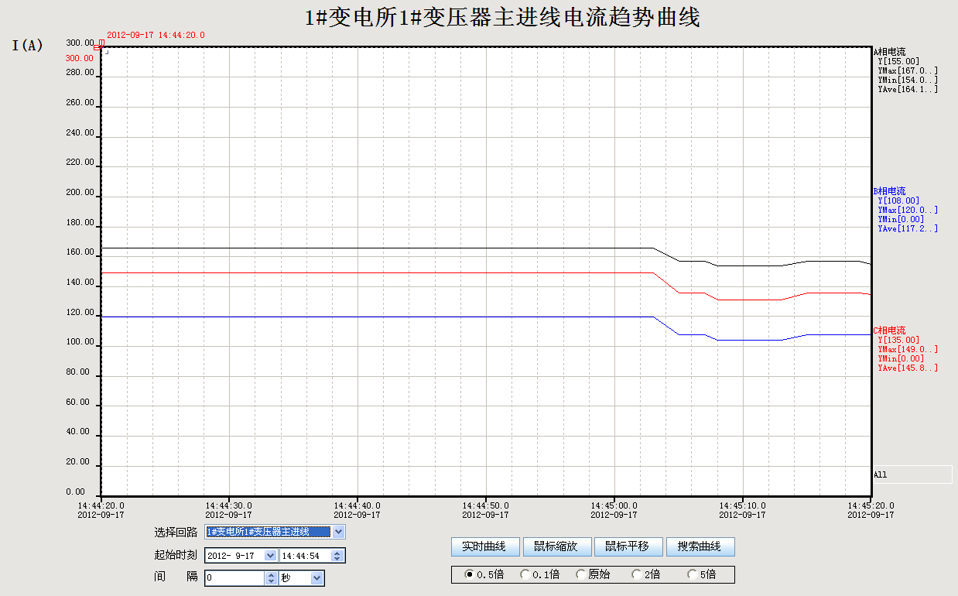Click the 实时曲线 button
Viewport: 958px width, 596px height.
coord(484,546)
